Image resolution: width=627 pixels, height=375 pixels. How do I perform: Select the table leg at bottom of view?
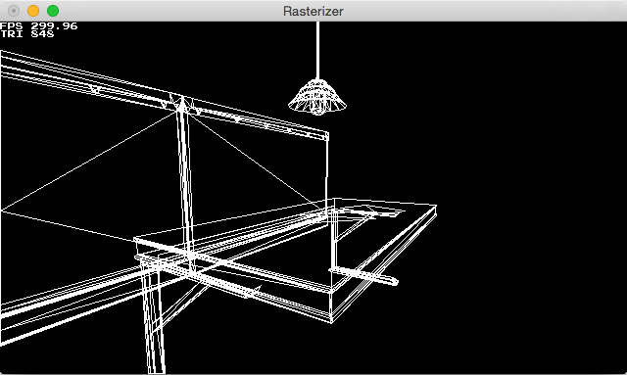(x=153, y=316)
